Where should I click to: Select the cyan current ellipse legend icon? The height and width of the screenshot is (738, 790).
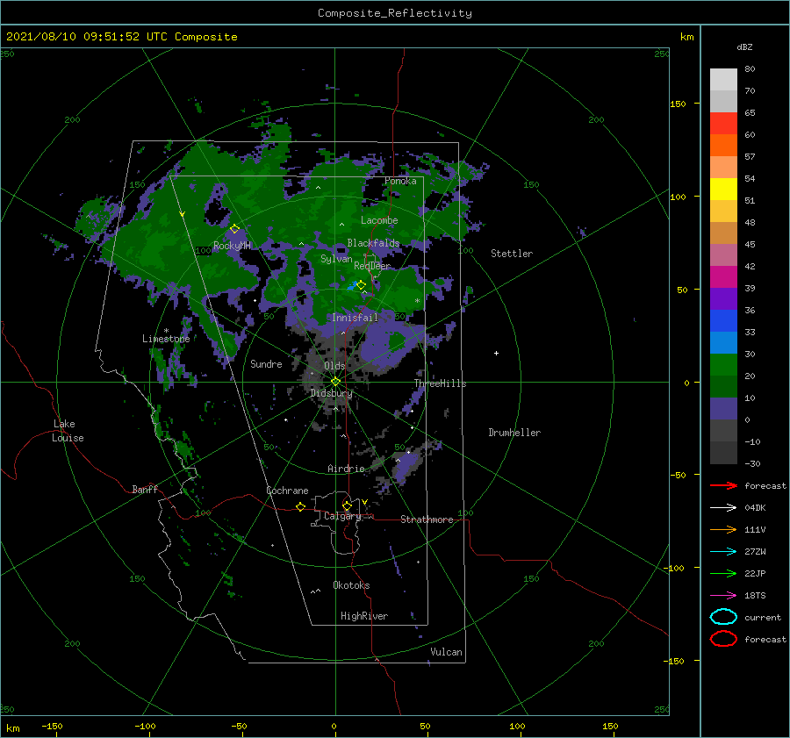pyautogui.click(x=723, y=617)
